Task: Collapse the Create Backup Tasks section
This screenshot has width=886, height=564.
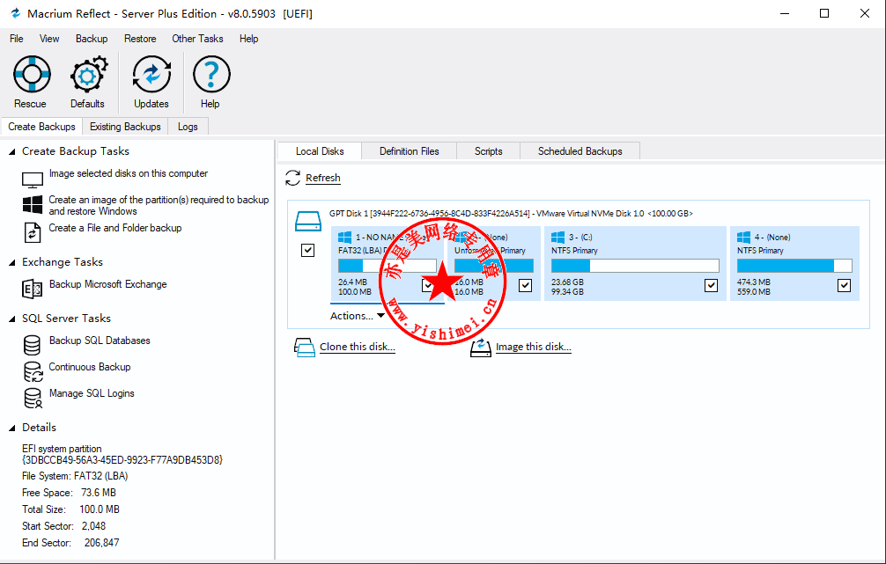Action: (x=11, y=152)
